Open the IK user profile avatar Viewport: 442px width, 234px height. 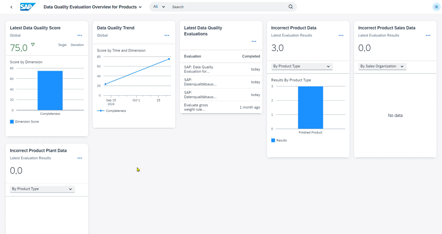tap(436, 7)
